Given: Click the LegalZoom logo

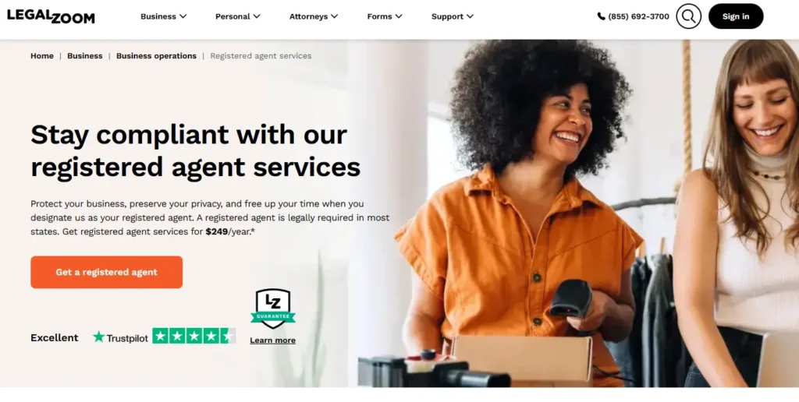Looking at the screenshot, I should pyautogui.click(x=51, y=16).
